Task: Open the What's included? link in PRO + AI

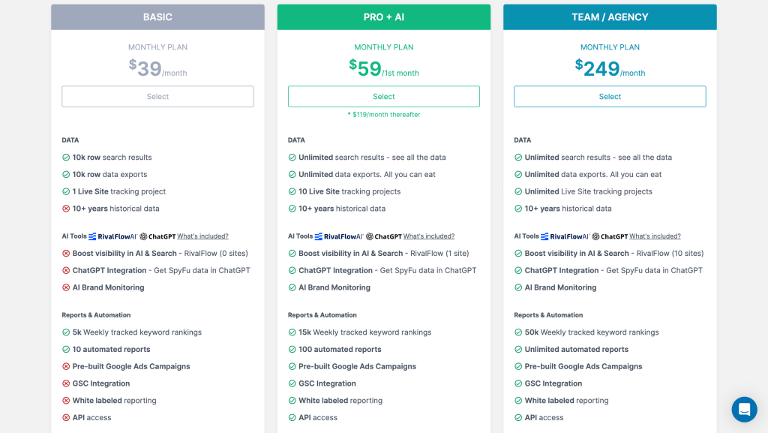Action: [x=429, y=235]
